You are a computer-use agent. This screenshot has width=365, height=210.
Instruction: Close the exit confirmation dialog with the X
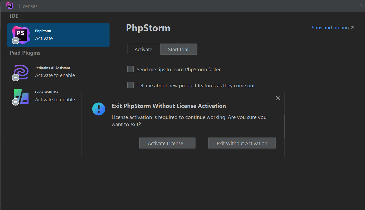(x=278, y=98)
